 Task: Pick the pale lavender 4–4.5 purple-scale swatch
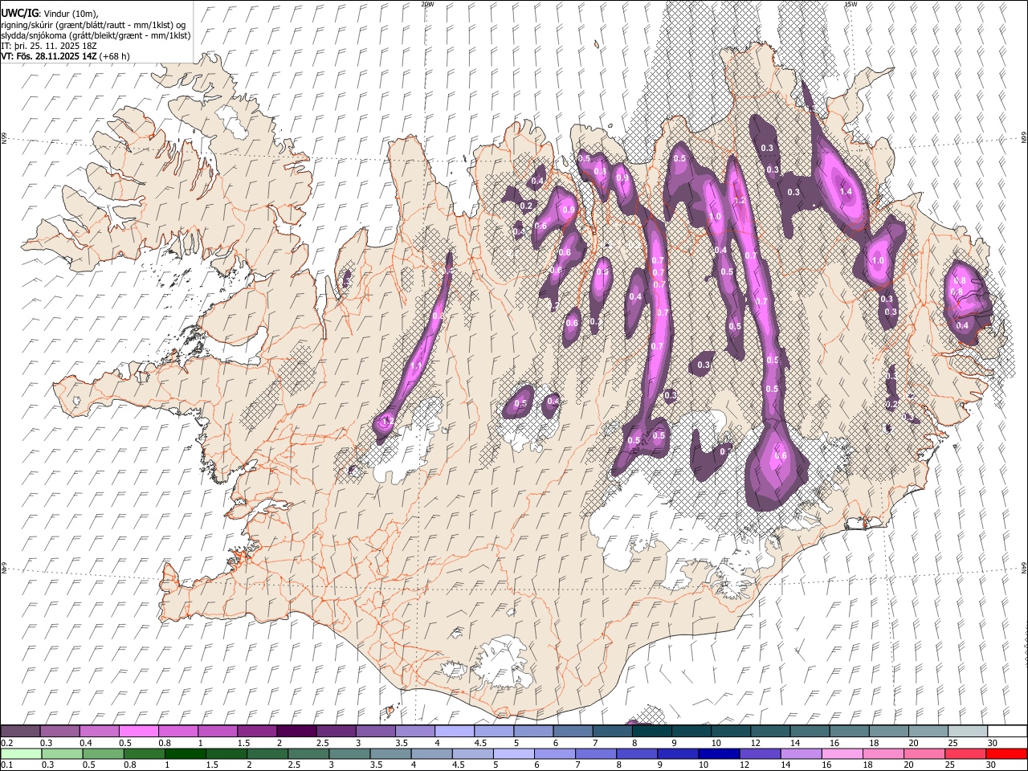453,731
